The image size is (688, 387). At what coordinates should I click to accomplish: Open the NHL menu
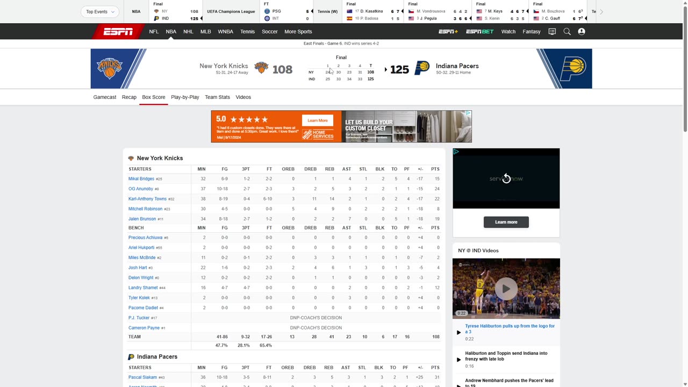(188, 32)
